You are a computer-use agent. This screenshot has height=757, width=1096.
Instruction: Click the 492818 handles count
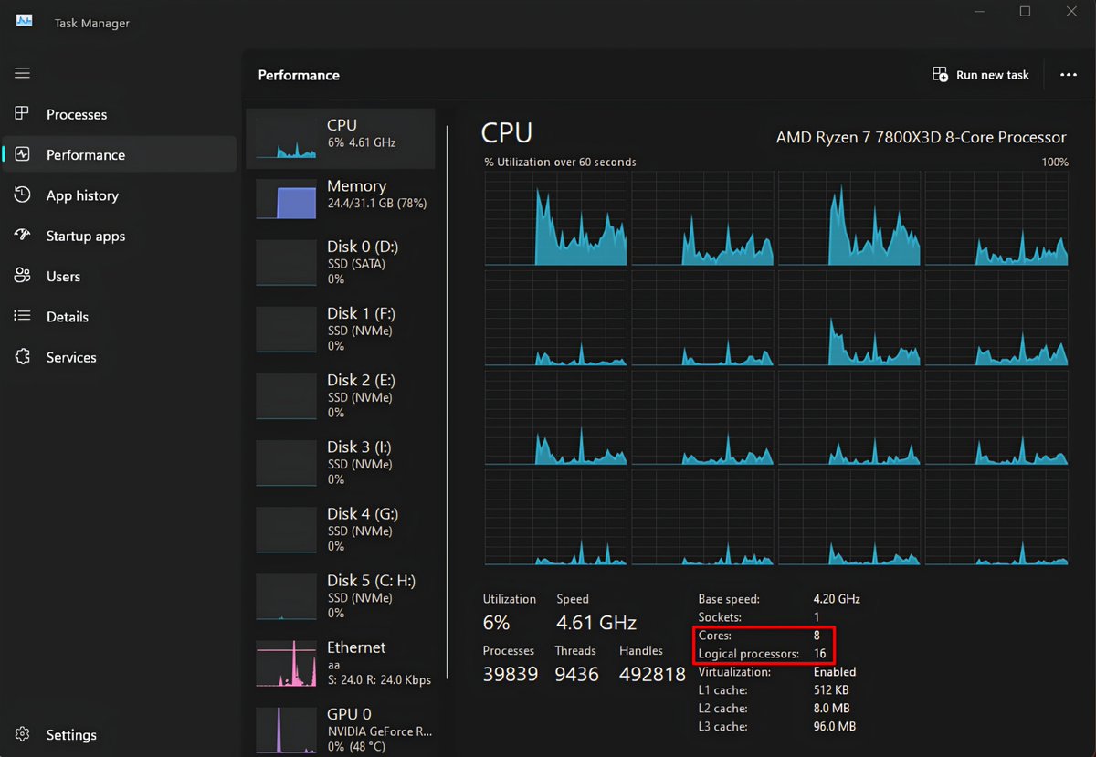[652, 674]
